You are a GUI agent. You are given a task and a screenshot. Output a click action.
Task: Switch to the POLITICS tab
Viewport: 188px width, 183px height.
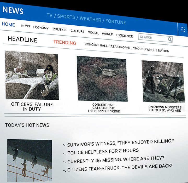click(x=60, y=29)
